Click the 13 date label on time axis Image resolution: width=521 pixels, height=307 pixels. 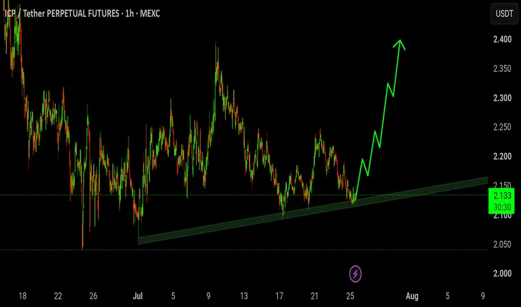point(244,296)
